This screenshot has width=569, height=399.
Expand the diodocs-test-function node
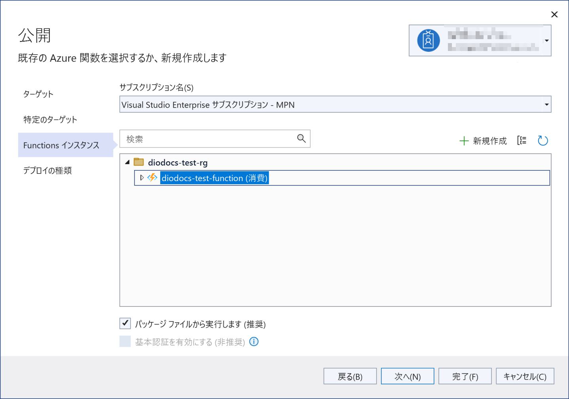click(x=142, y=178)
